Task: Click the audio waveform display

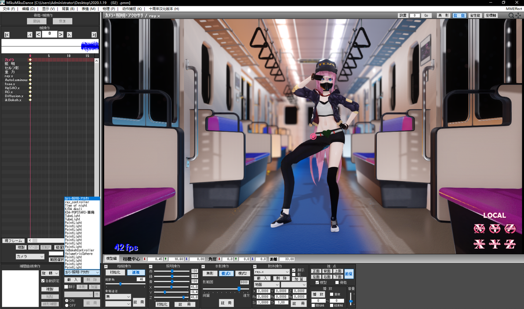Action: coord(50,46)
